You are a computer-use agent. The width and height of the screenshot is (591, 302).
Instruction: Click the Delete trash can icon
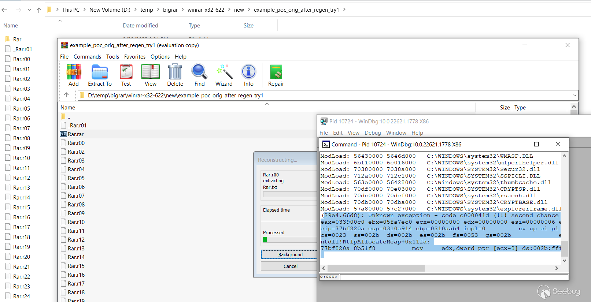[x=175, y=72]
